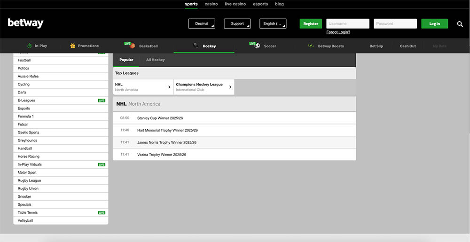This screenshot has width=470, height=242.
Task: Click the Table Tennis LIVE badge
Action: pyautogui.click(x=102, y=213)
